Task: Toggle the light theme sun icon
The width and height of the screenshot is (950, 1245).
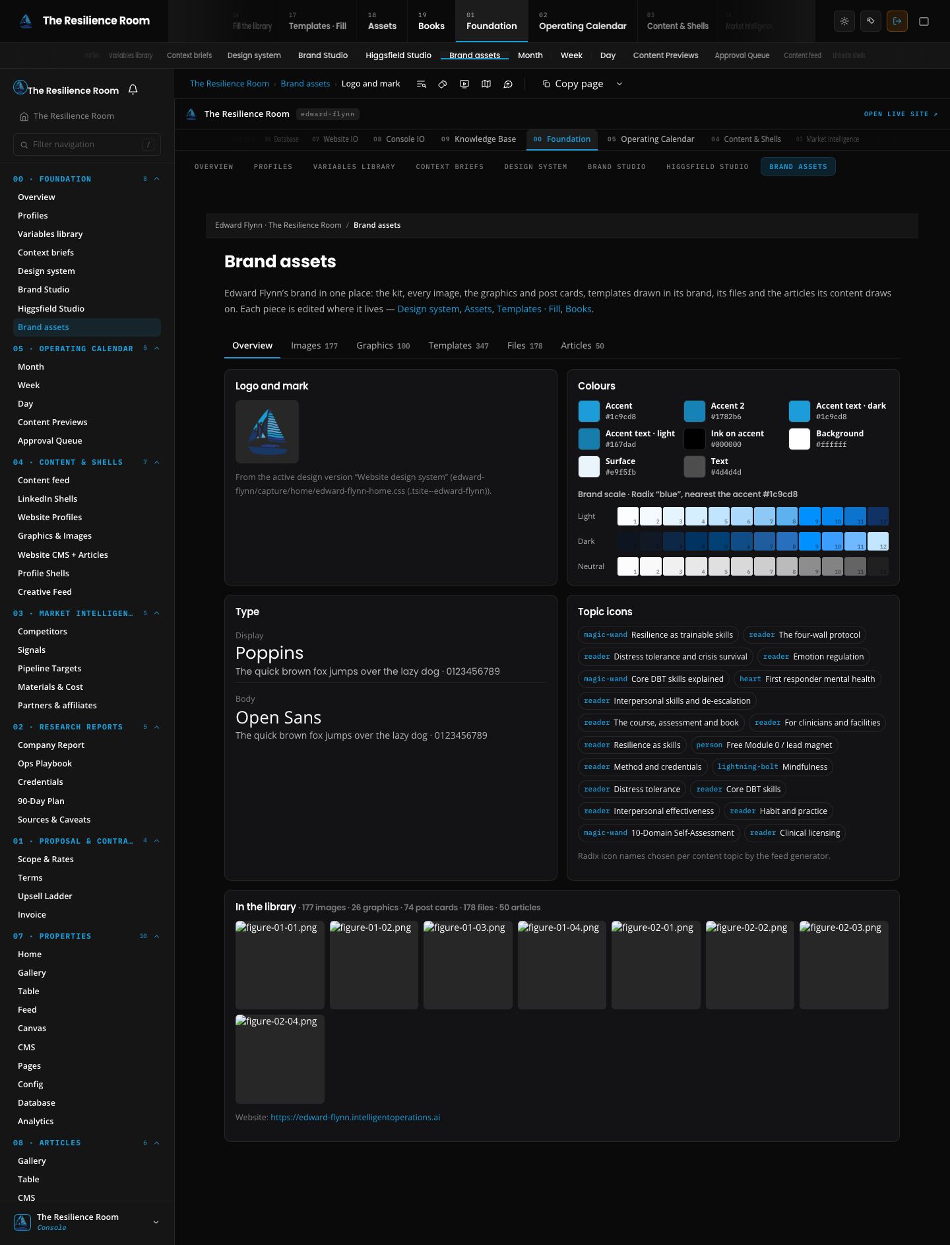Action: pyautogui.click(x=844, y=21)
